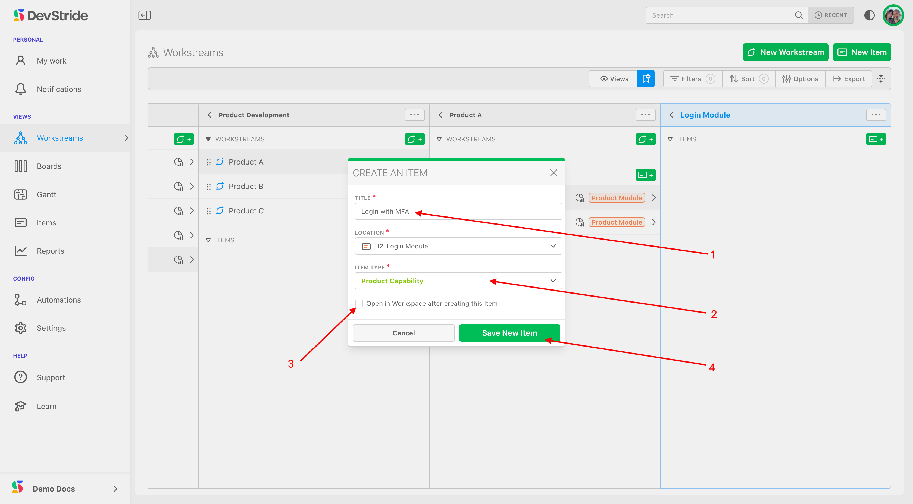The image size is (913, 504).
Task: Click the collapse toolbar icon beside Export
Action: 881,79
